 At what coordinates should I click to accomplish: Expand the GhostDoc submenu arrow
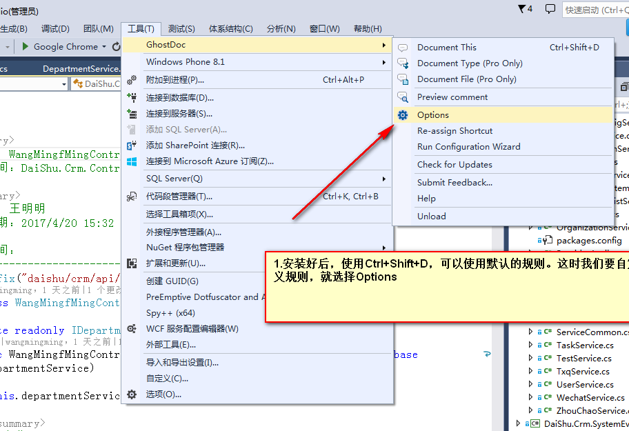tap(385, 43)
